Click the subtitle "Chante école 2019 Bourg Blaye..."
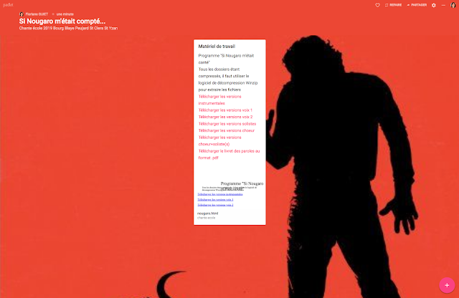The width and height of the screenshot is (459, 298). pos(68,28)
